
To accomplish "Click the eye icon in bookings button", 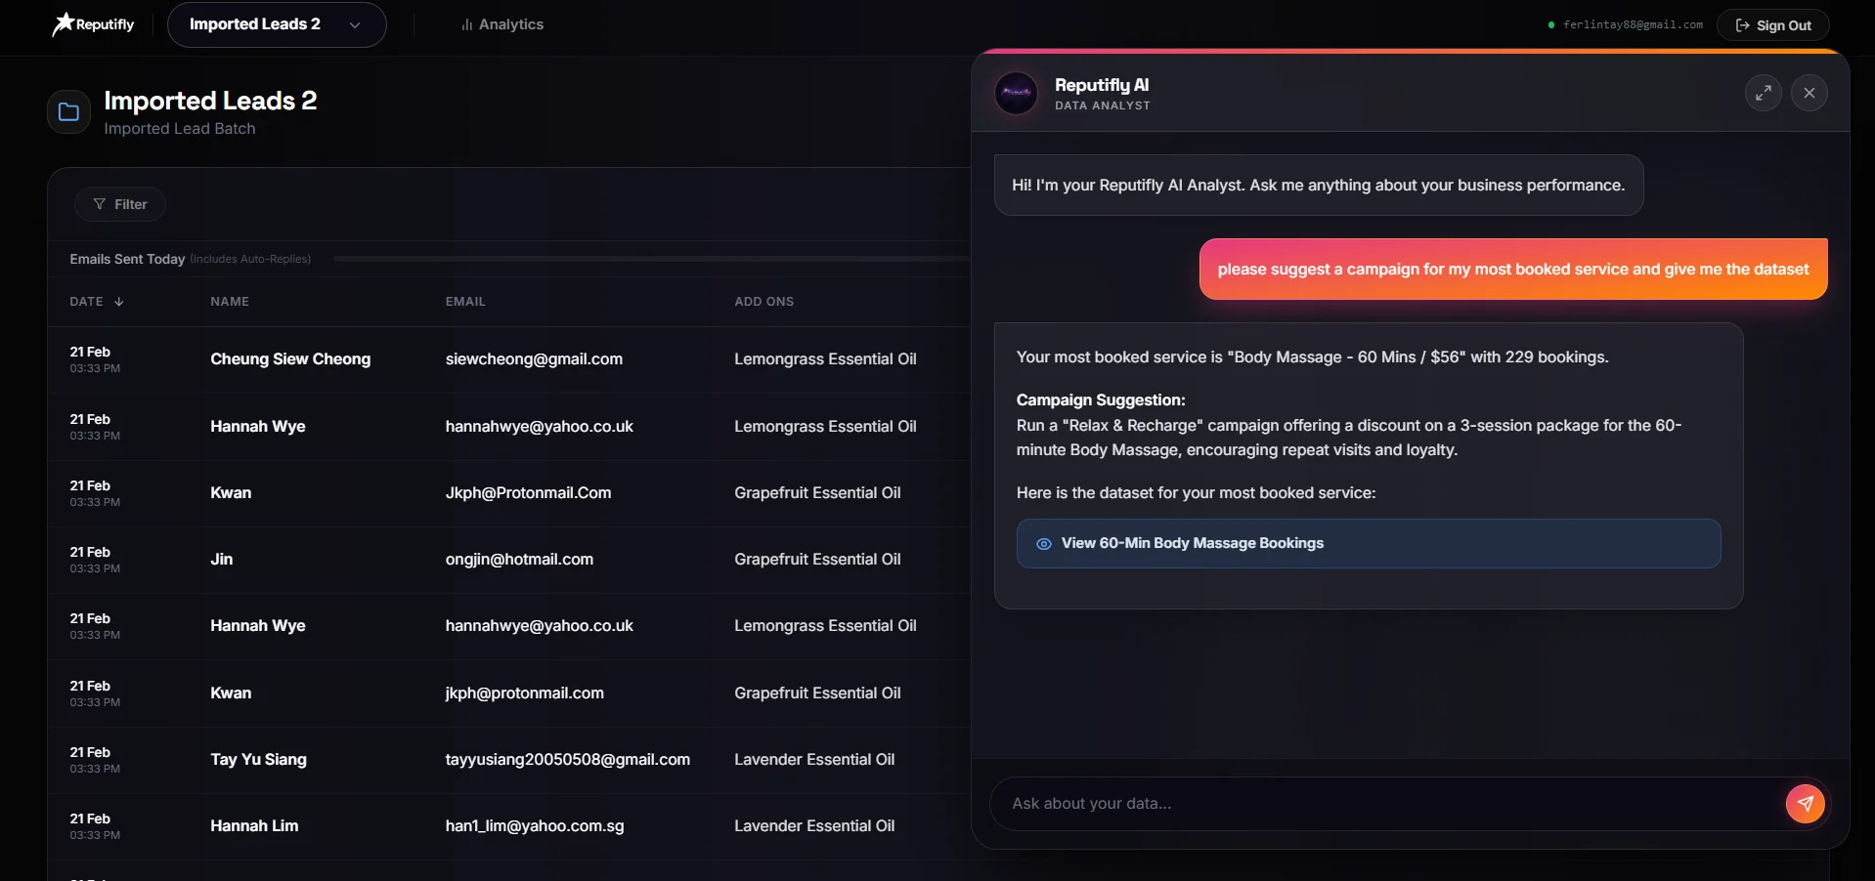I will click(x=1043, y=544).
